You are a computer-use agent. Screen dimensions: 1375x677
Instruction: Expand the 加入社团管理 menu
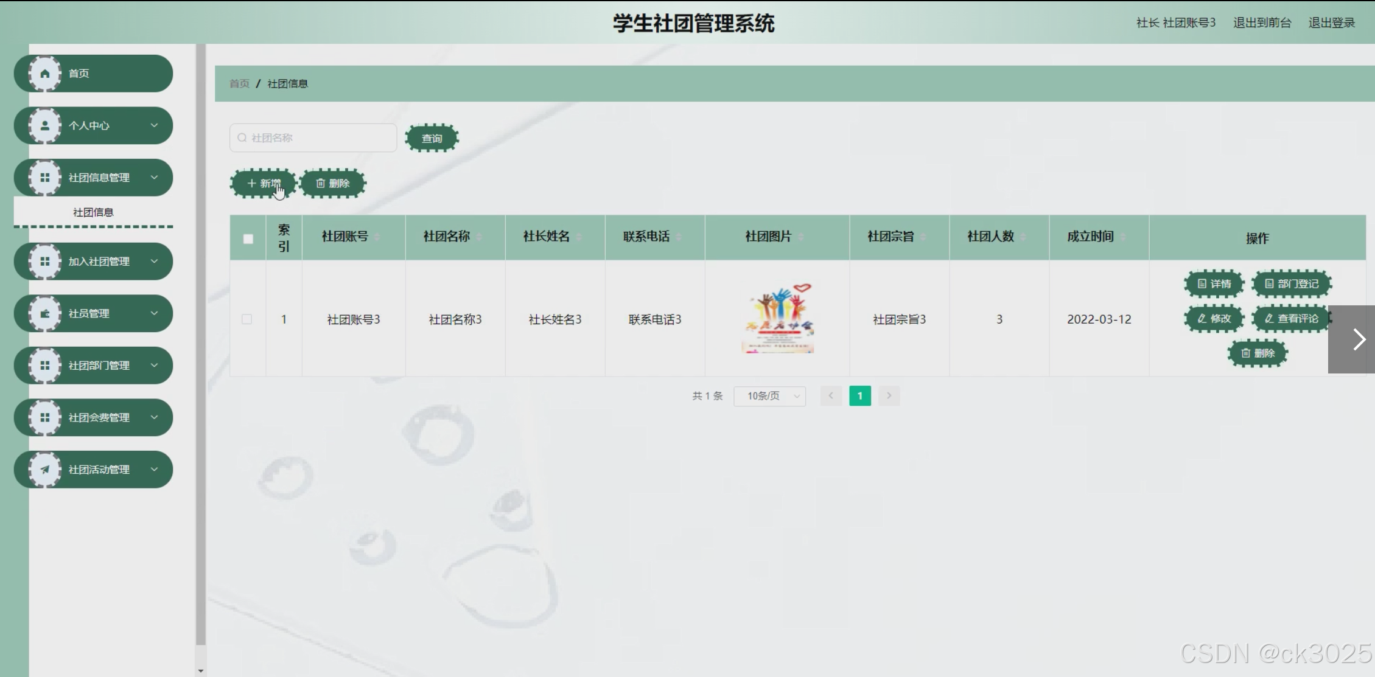97,262
